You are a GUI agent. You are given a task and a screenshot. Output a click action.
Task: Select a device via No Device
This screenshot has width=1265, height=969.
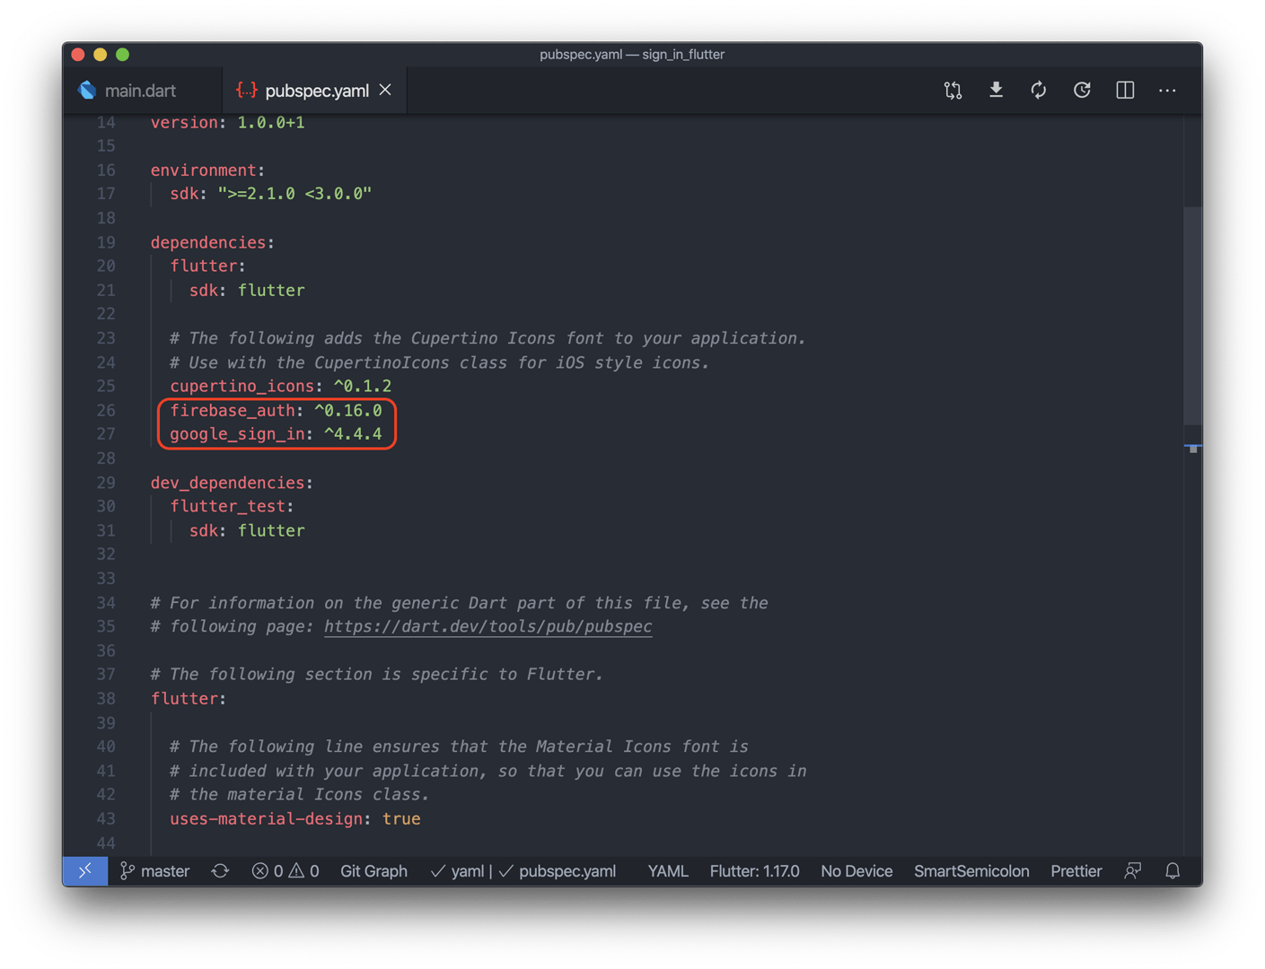tap(857, 871)
